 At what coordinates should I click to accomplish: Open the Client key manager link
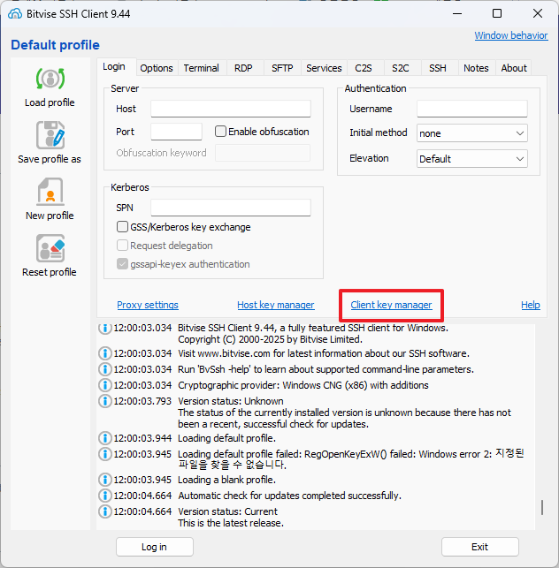click(391, 305)
